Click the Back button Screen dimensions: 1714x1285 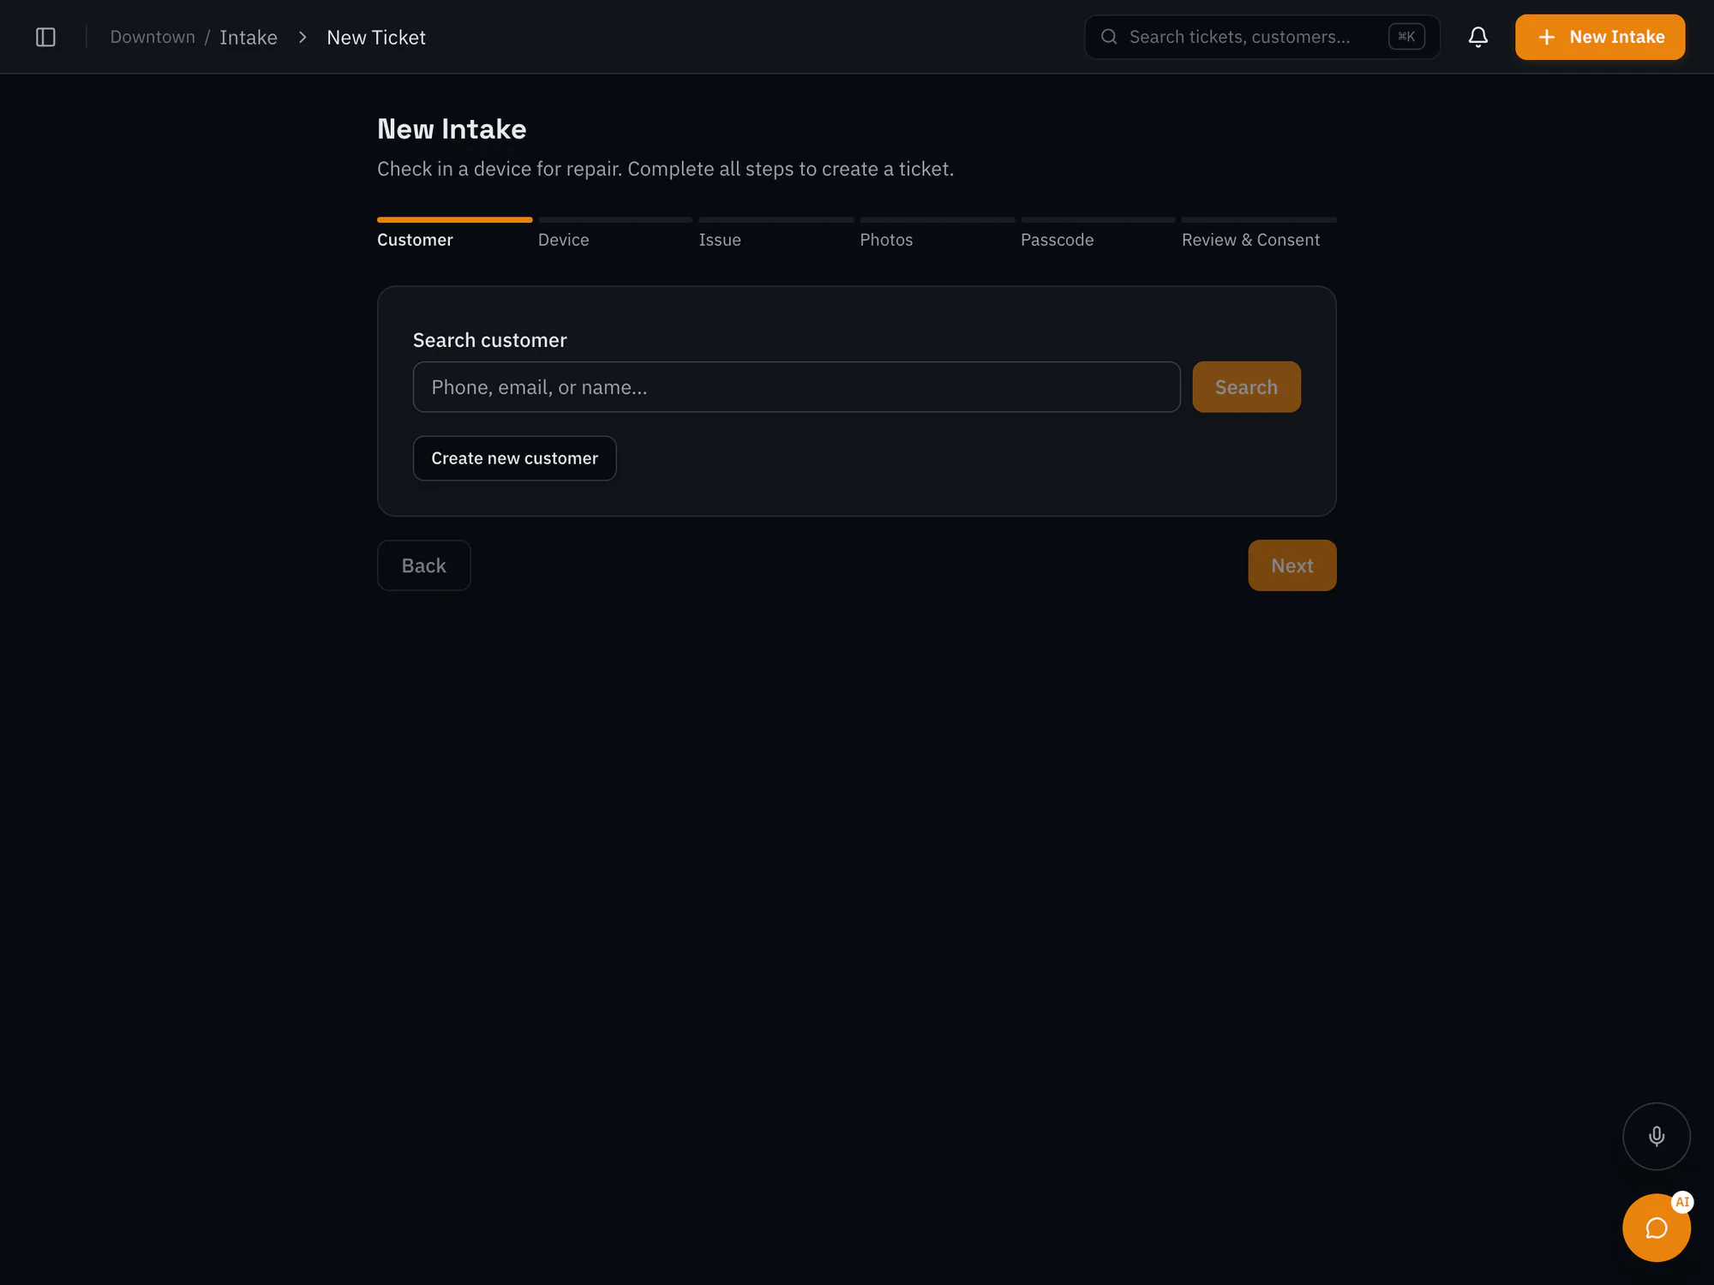click(x=423, y=565)
